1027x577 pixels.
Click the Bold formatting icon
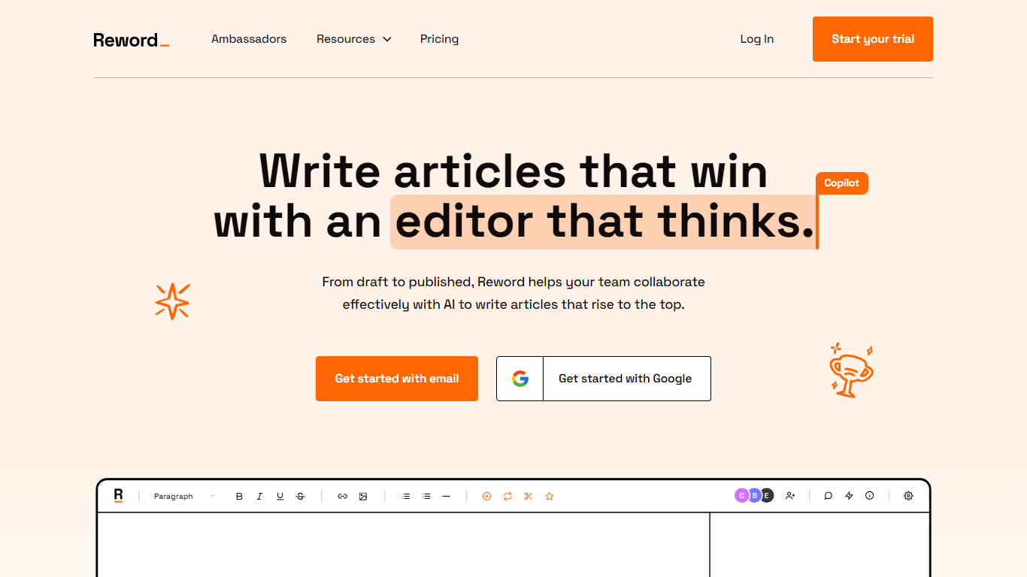point(239,497)
